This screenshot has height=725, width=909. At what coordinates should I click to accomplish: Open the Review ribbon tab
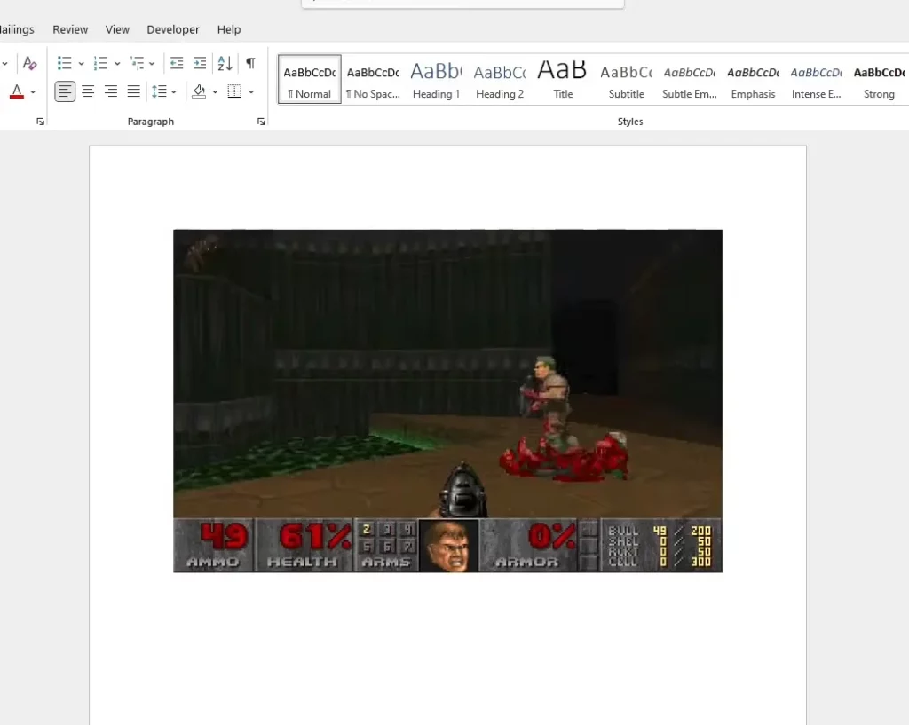click(70, 29)
